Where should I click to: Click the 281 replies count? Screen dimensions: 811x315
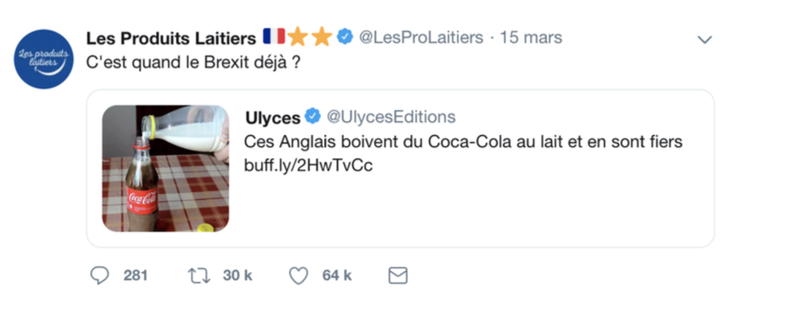pyautogui.click(x=135, y=276)
